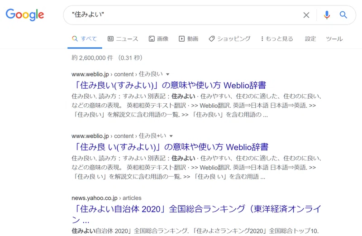This screenshot has width=362, height=236.
Task: Open Yahoo news result 住みよい自治体 2020 ランキング
Action: 196,214
